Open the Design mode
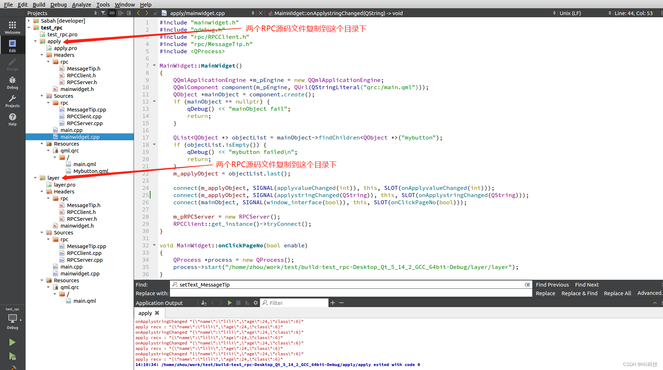The image size is (663, 370). click(x=13, y=64)
